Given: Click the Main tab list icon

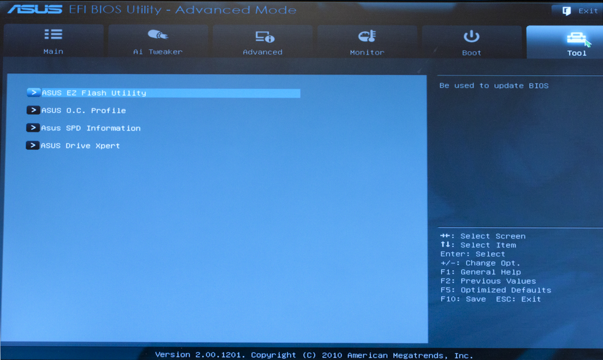Looking at the screenshot, I should click(x=53, y=34).
